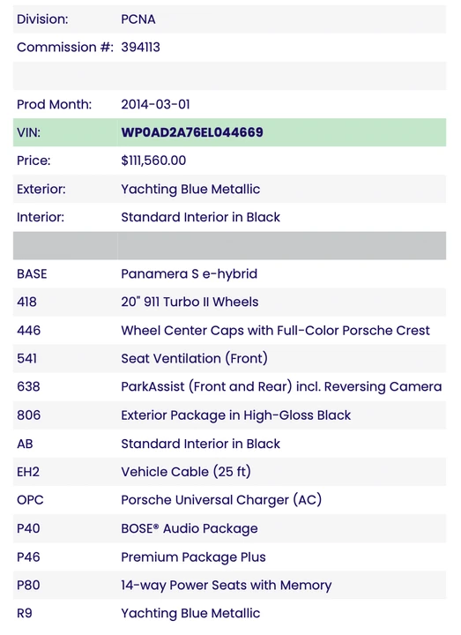Click the Interior label

tap(41, 218)
